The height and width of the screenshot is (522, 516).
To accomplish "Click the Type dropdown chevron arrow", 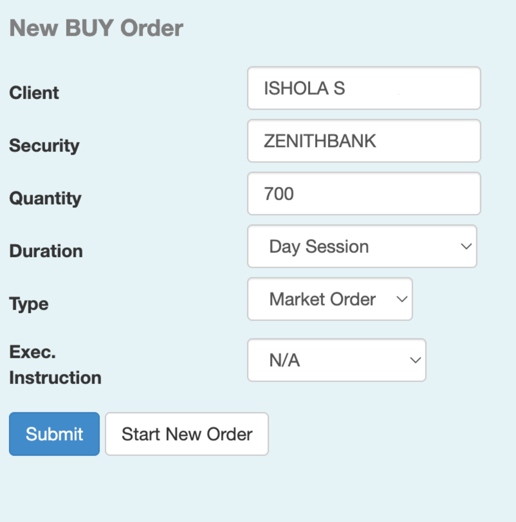I will click(x=402, y=299).
